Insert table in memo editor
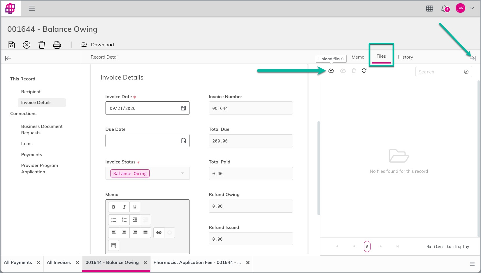481x273 pixels. click(x=114, y=245)
